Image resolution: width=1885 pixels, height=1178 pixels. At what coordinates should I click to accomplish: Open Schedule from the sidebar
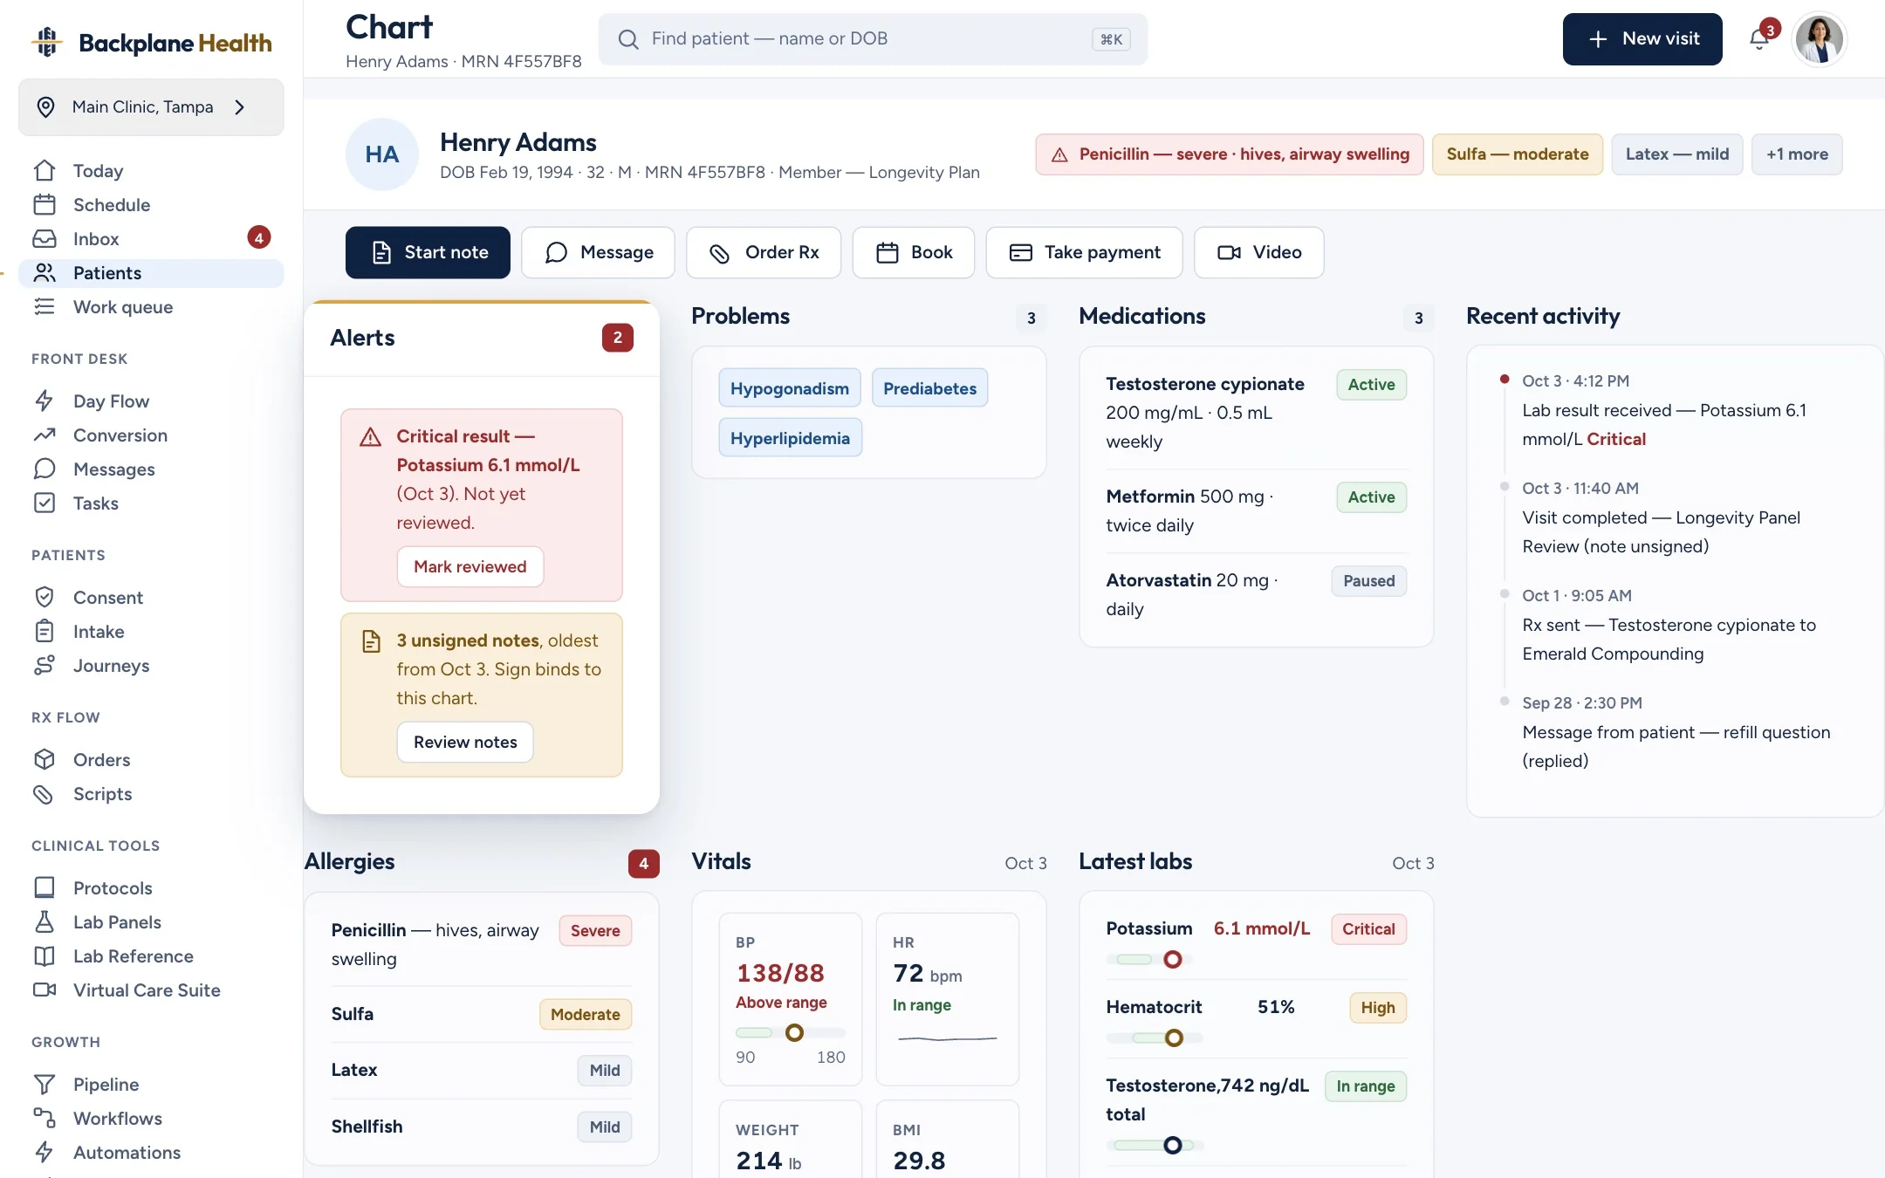point(151,204)
